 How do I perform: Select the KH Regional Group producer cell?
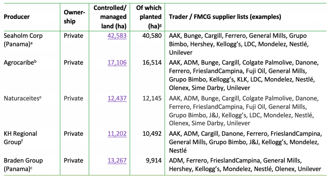[20, 137]
